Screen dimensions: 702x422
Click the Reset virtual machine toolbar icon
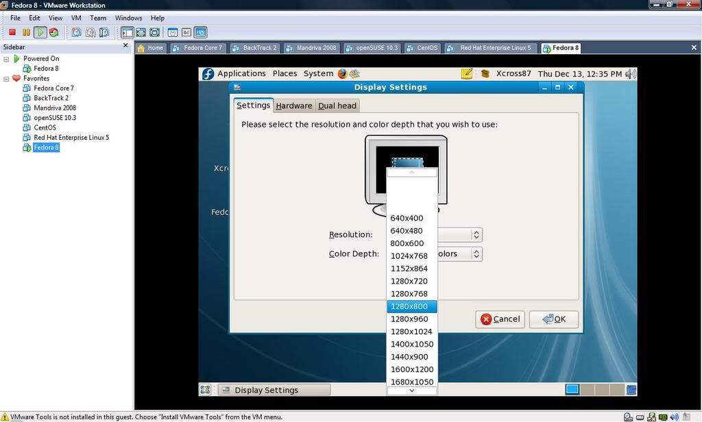coord(54,32)
